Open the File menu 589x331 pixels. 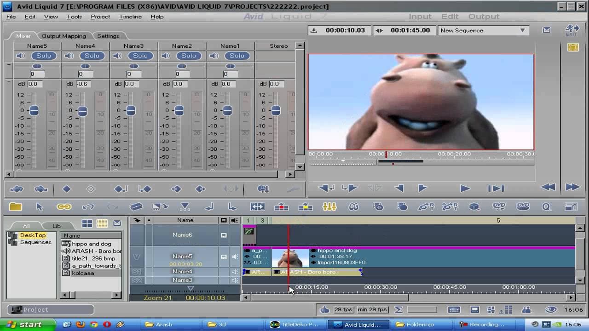pyautogui.click(x=11, y=17)
